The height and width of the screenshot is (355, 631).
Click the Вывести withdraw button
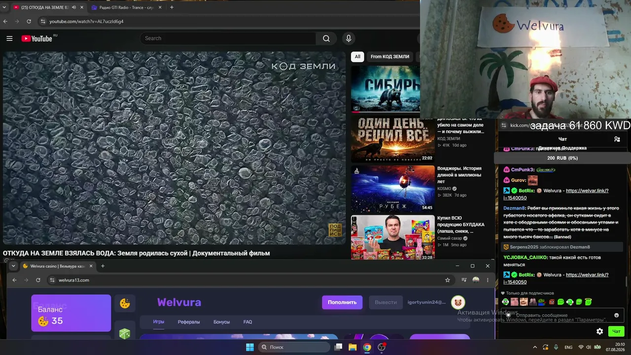(x=386, y=302)
